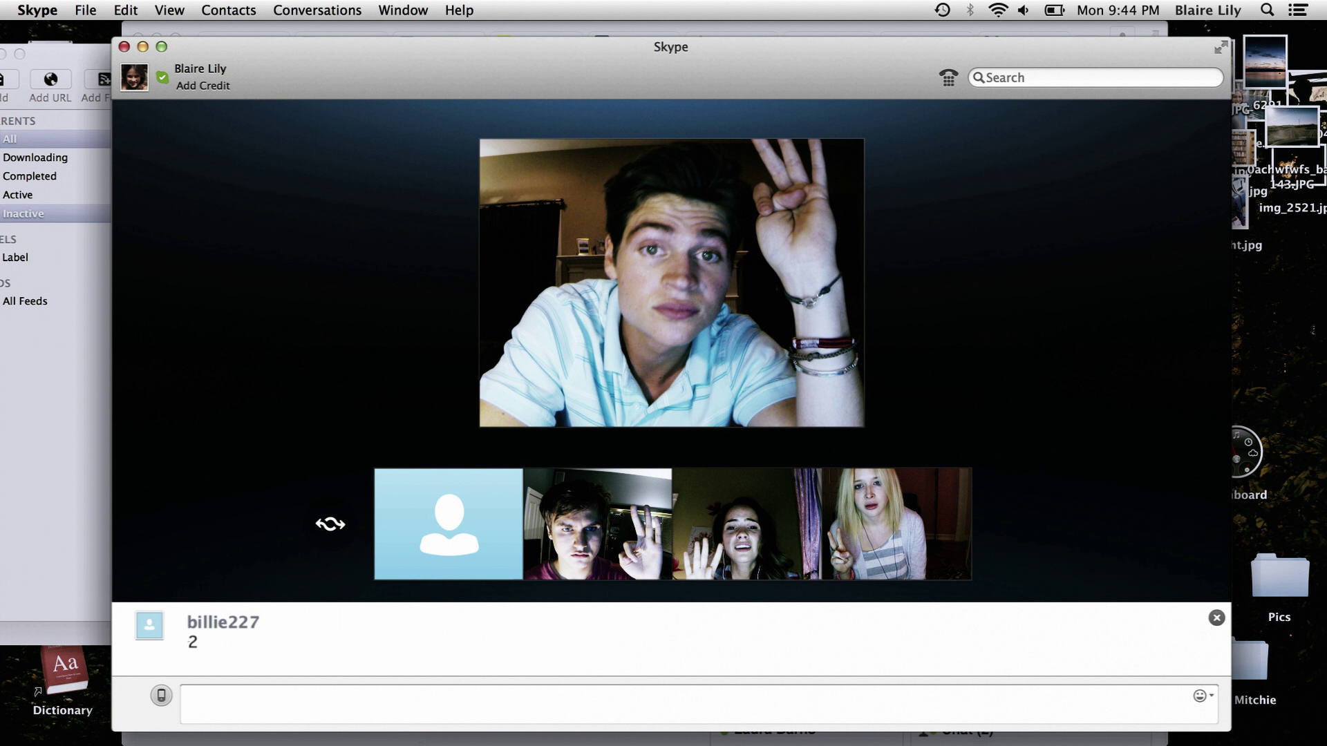Screen dimensions: 1327x746
Task: Click the green online status icon
Action: pos(162,77)
